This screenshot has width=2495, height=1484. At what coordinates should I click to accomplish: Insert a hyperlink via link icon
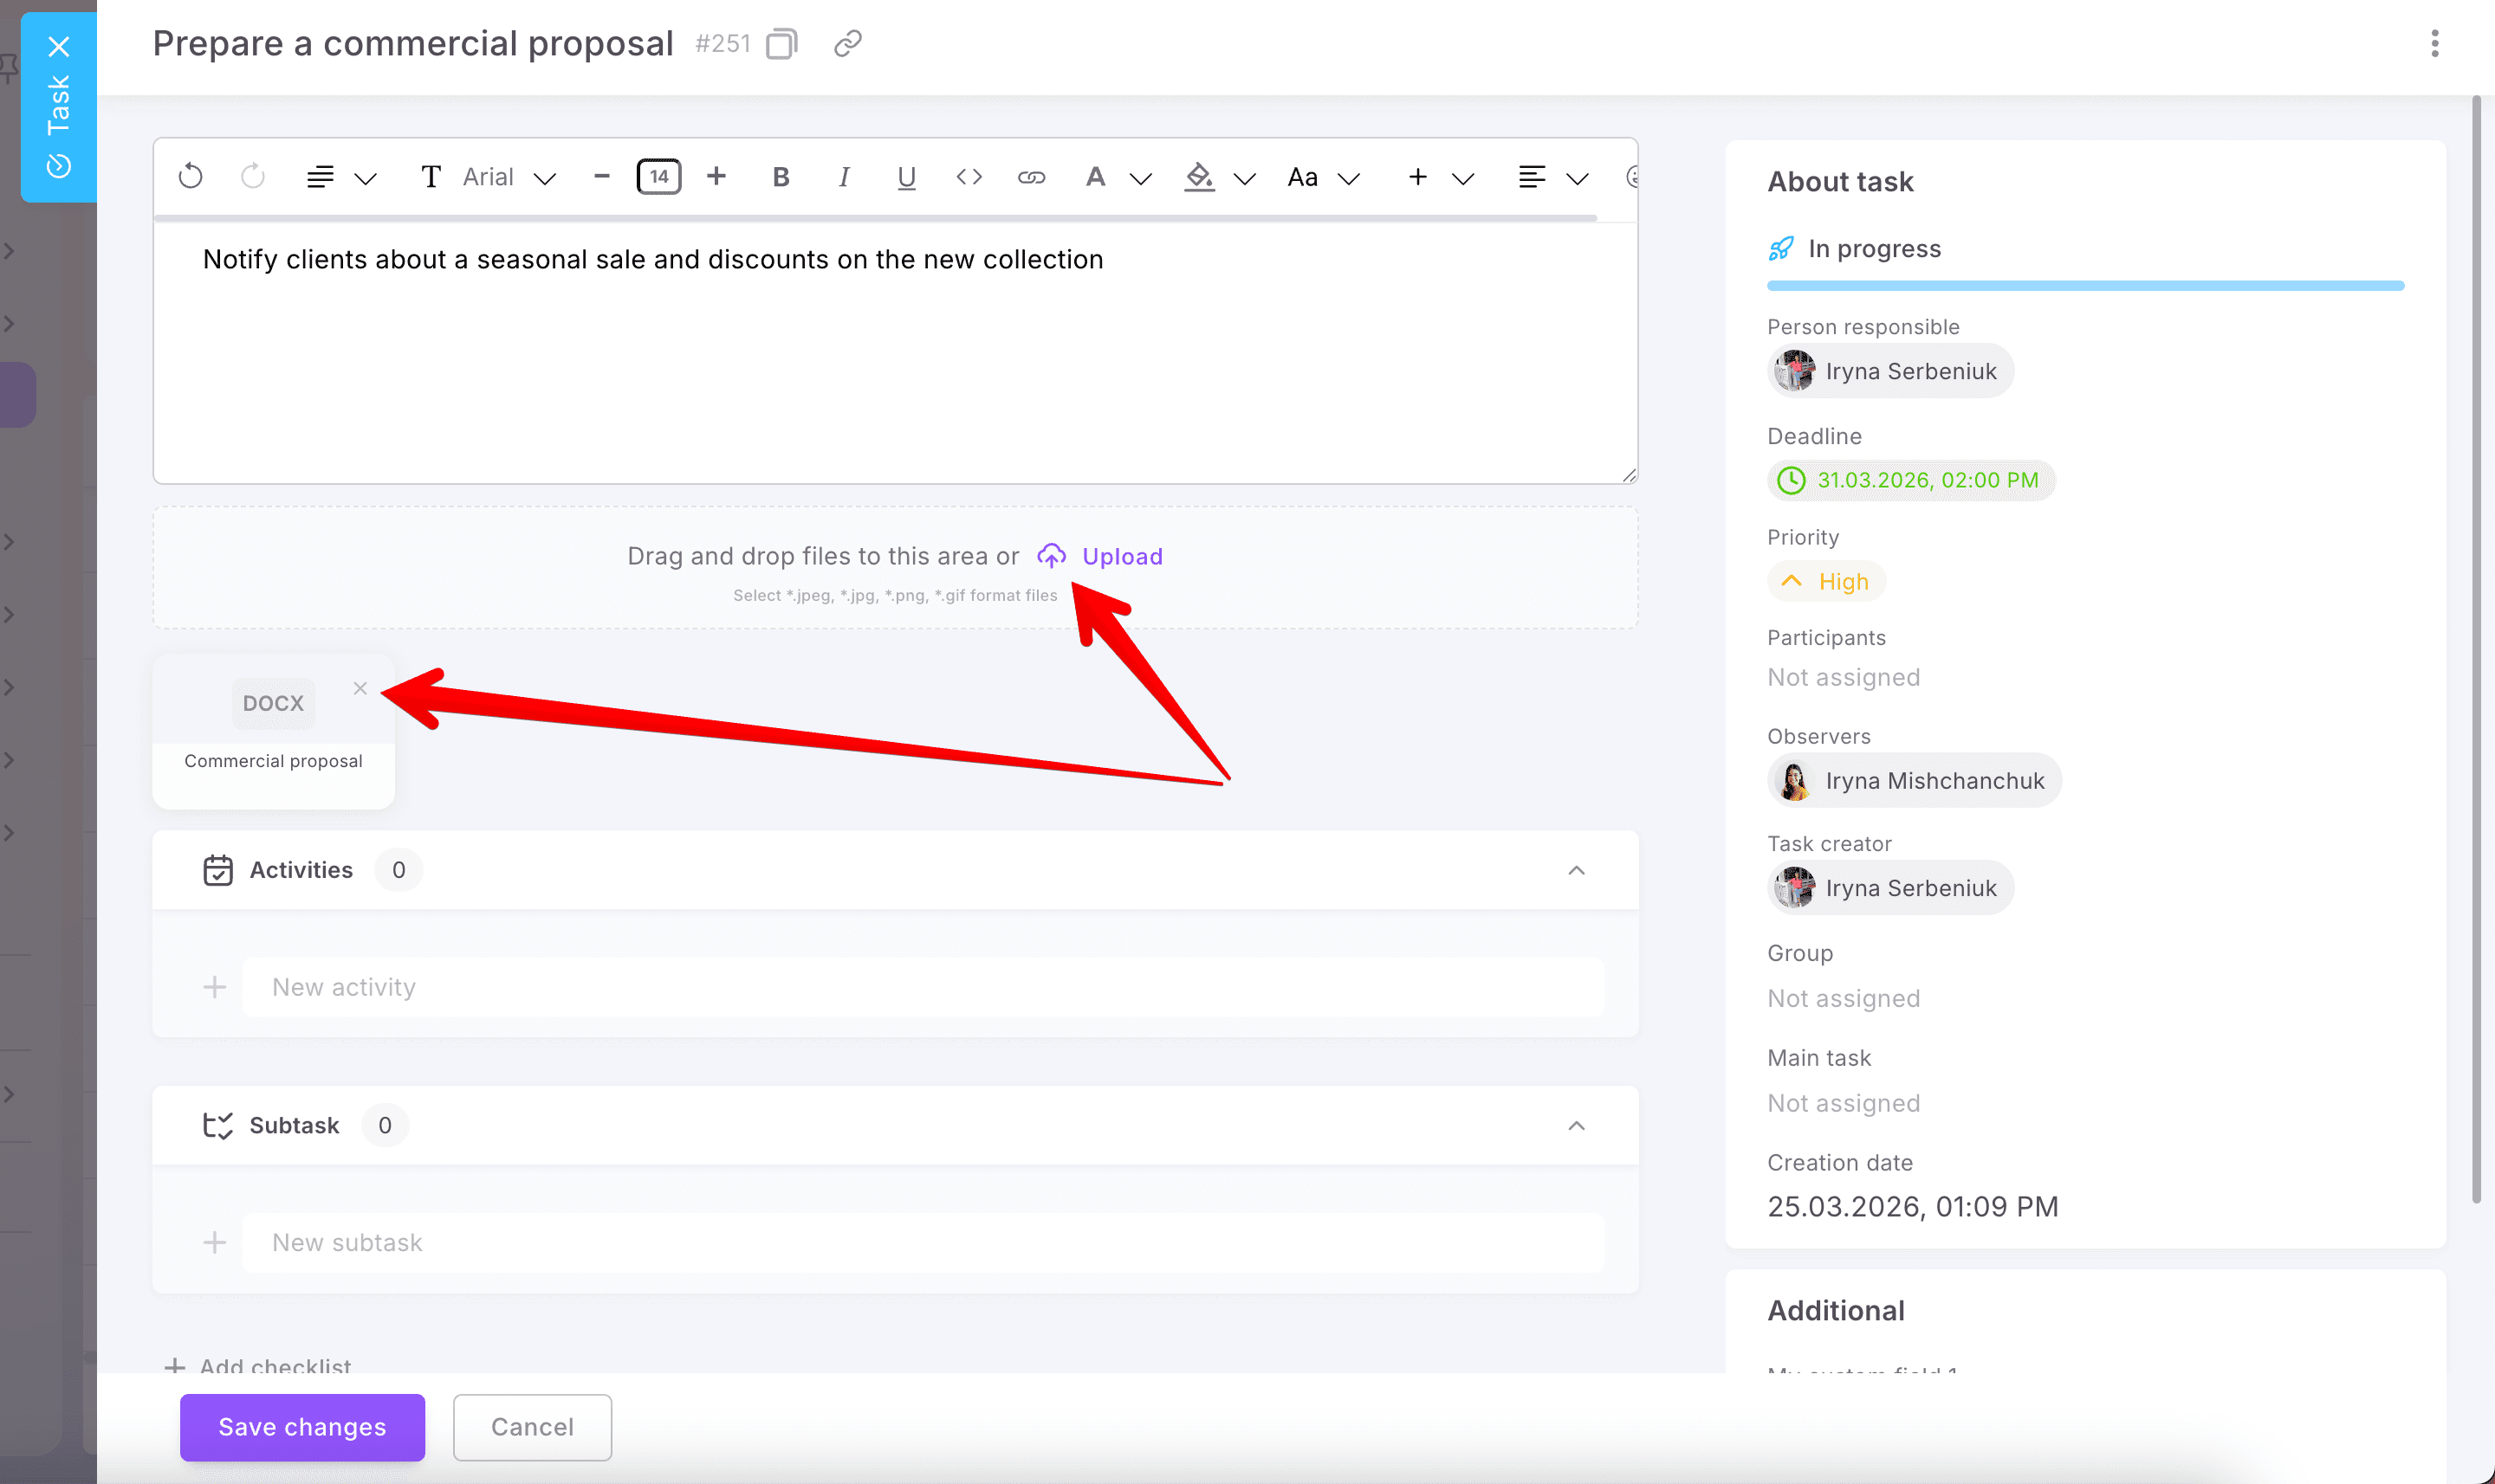point(1032,177)
